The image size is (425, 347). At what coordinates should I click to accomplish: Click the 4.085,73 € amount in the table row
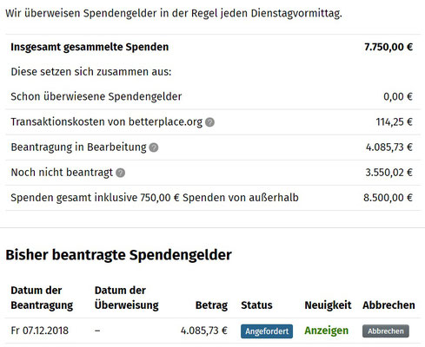coord(204,331)
